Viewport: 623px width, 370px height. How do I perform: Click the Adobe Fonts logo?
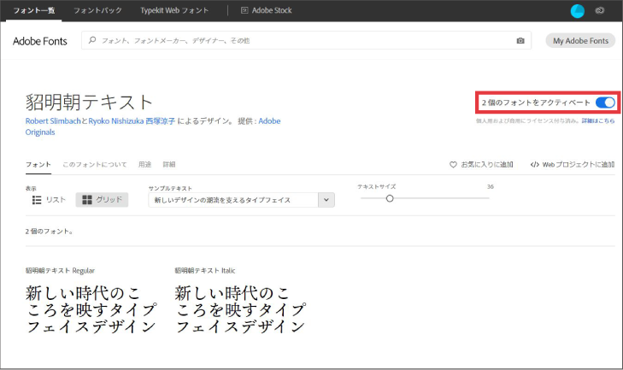pos(39,41)
